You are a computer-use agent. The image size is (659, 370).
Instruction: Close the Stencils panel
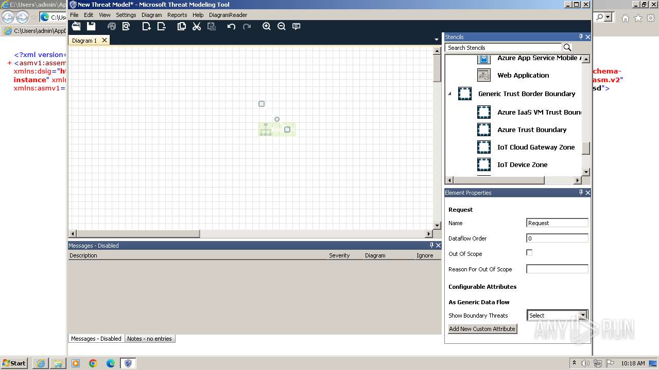coord(588,37)
